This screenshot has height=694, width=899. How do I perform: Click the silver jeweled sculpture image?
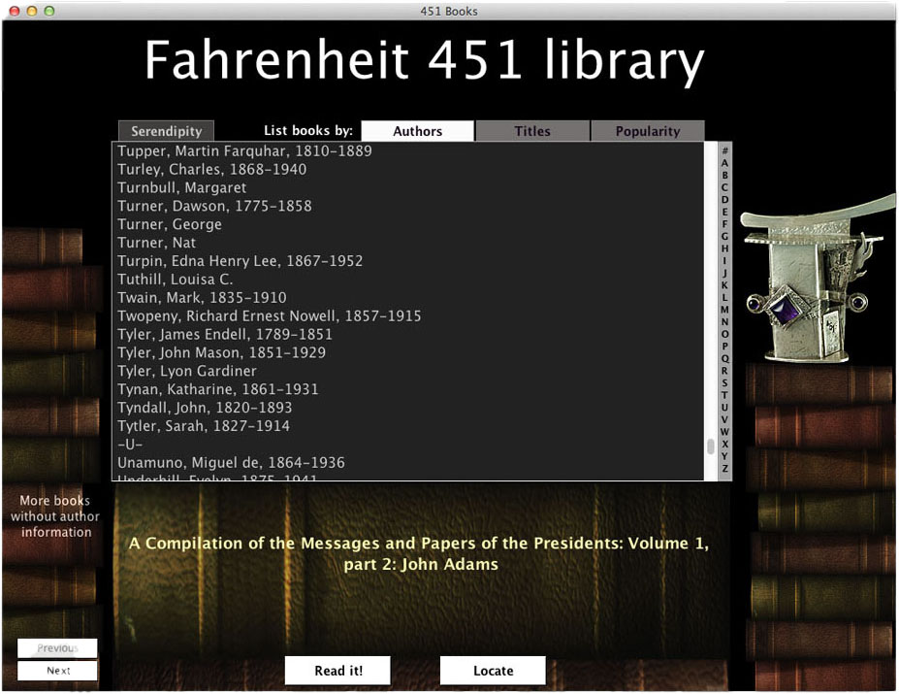[x=813, y=281]
